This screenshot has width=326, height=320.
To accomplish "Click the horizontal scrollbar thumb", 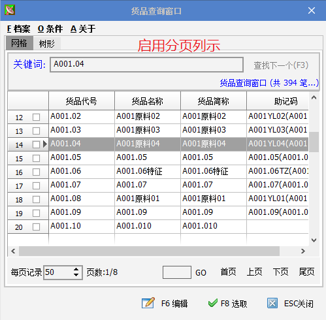I will point(149,251).
